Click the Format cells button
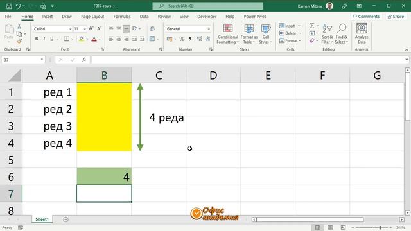Screen dimensions: 411x231 (290, 41)
